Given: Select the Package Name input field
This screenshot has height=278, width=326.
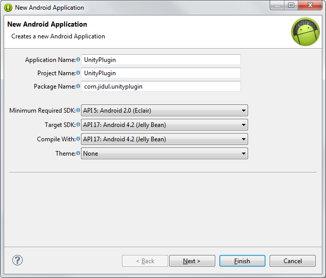Looking at the screenshot, I should pos(161,87).
